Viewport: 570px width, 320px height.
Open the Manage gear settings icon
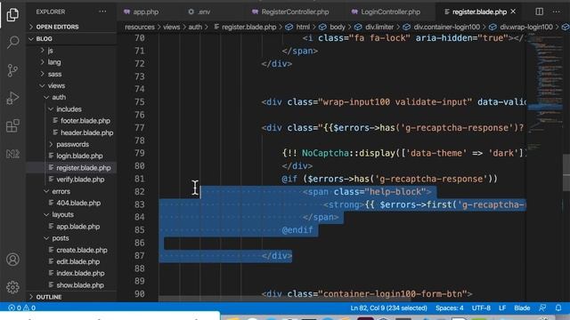[12, 287]
